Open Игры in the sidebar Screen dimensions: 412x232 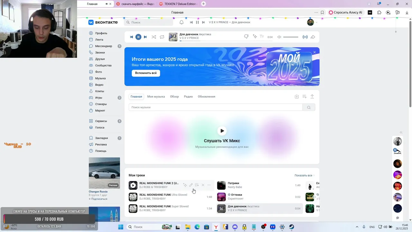click(x=98, y=98)
